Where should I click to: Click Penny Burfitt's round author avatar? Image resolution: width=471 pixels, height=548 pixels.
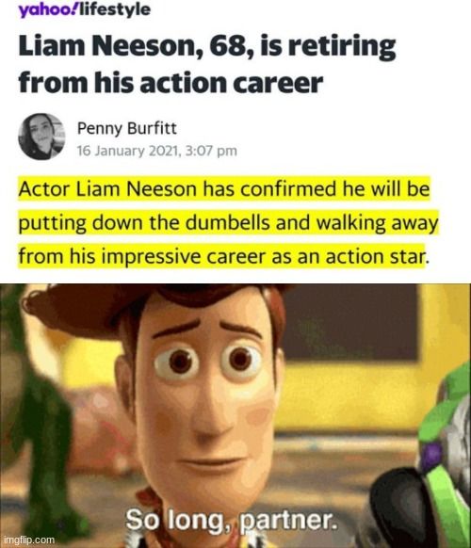41,137
